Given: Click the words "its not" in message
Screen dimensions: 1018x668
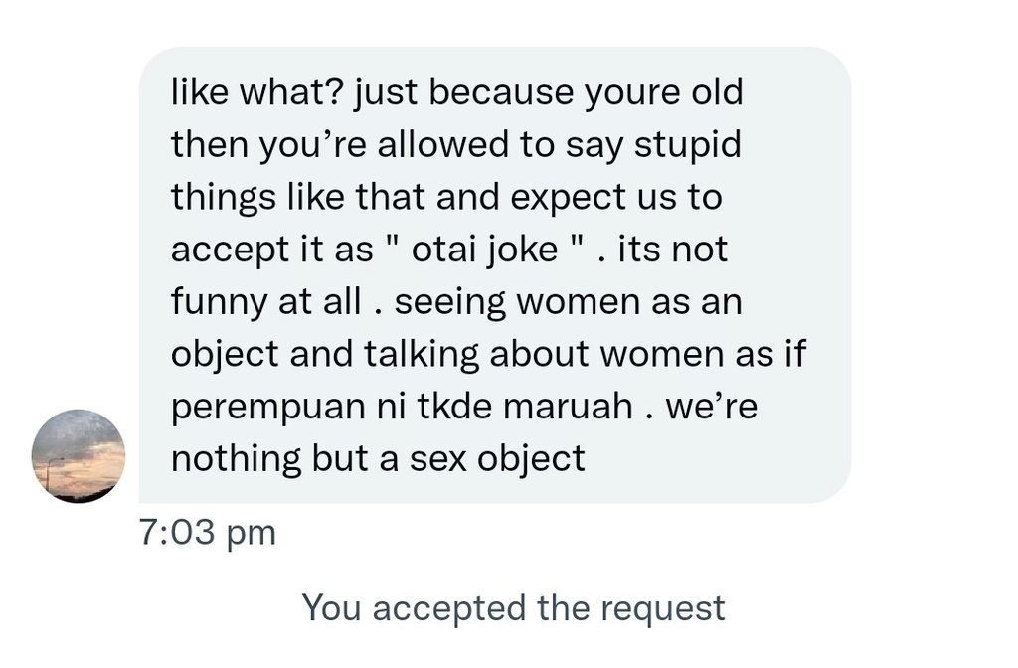Looking at the screenshot, I should click(672, 249).
